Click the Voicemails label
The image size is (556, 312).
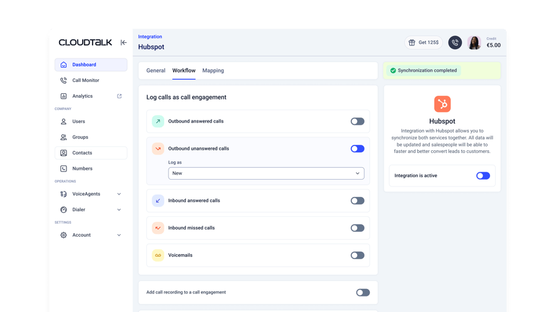click(x=180, y=255)
